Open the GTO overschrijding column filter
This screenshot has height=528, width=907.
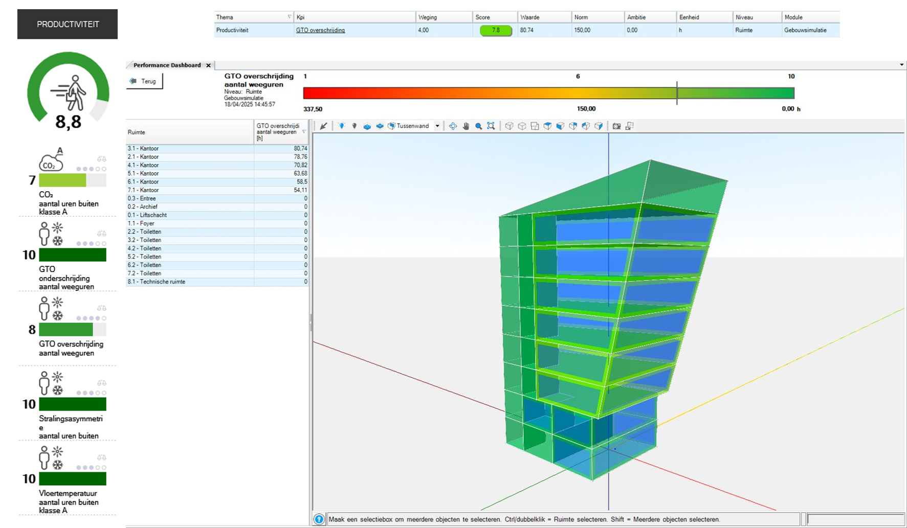pyautogui.click(x=304, y=132)
